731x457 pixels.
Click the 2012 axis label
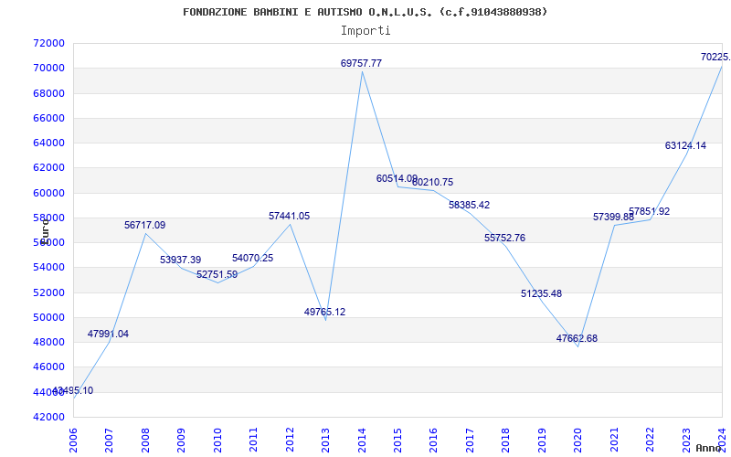pos(290,440)
